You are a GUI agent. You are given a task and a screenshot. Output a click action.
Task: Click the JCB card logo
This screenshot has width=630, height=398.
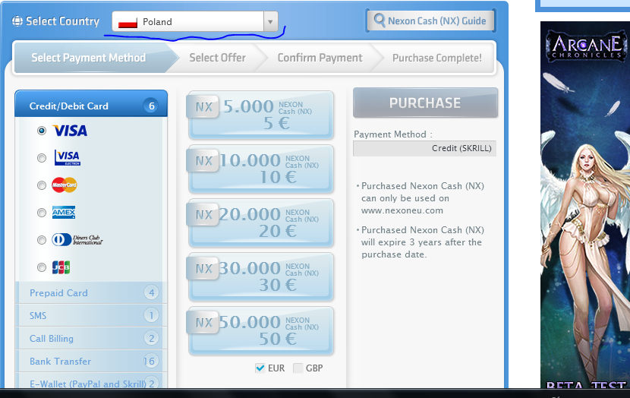[61, 267]
